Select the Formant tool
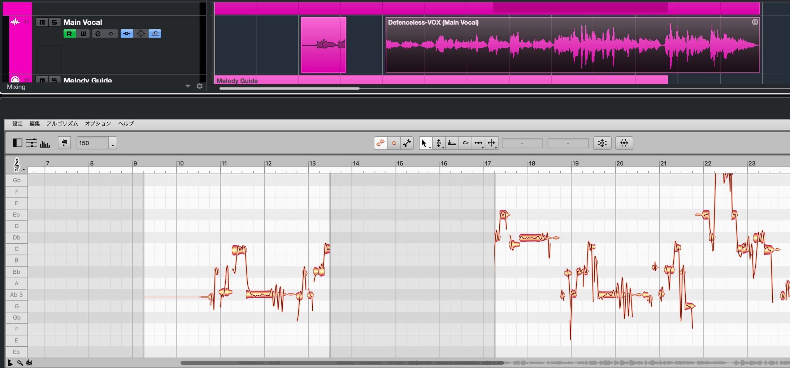The width and height of the screenshot is (790, 368). click(452, 143)
